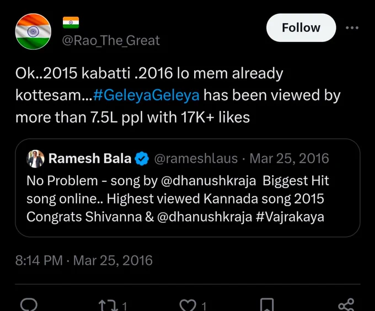This screenshot has height=311, width=375.
Task: Open the three-dot more options menu
Action: [x=352, y=28]
